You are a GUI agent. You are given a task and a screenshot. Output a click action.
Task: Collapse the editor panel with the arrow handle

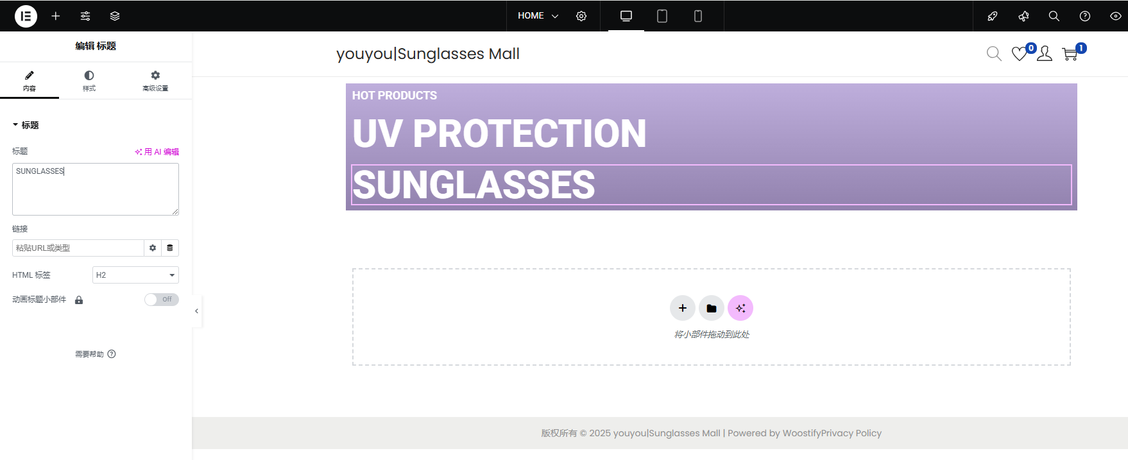click(196, 311)
